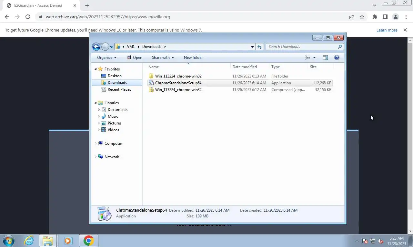Open the Windows Start menu

click(x=9, y=241)
